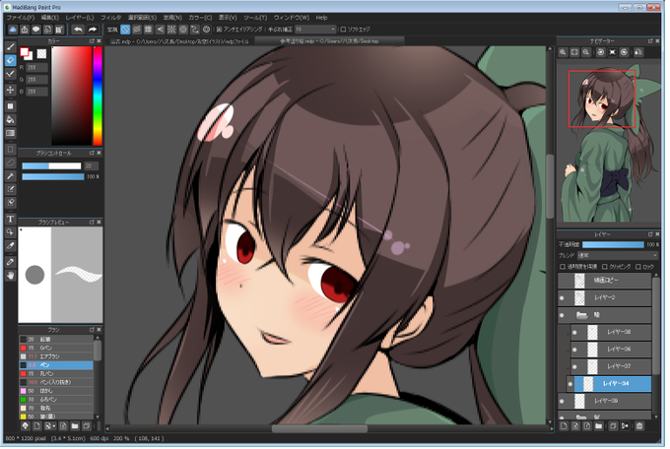Viewport: 670px width, 449px height.
Task: Open the Help menu
Action: click(322, 18)
